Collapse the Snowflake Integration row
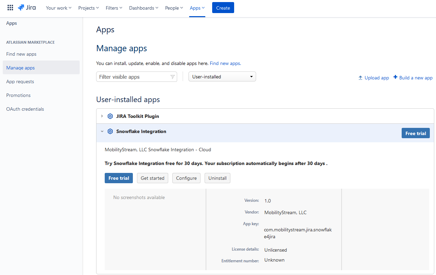The width and height of the screenshot is (436, 275). [x=102, y=131]
